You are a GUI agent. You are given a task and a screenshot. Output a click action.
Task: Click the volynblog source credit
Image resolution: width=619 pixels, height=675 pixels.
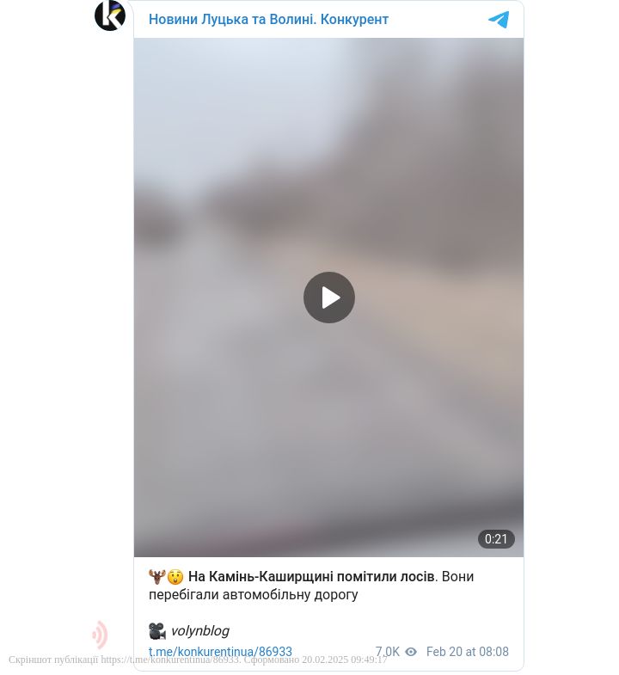200,630
